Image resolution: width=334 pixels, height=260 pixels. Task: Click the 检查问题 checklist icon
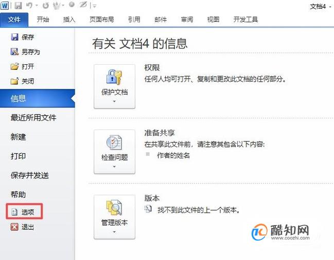pos(114,142)
